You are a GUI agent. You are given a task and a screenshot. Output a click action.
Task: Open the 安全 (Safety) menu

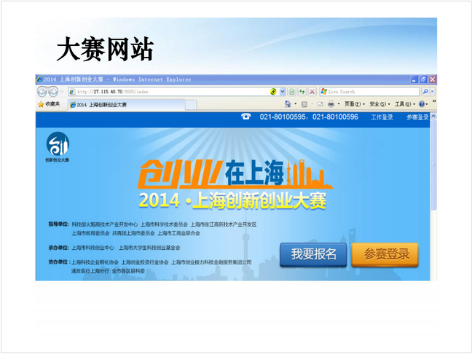pyautogui.click(x=380, y=104)
